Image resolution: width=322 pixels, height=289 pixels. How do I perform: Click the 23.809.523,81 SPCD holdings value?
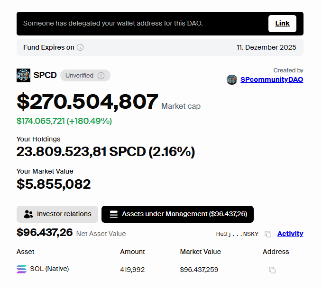tap(106, 152)
